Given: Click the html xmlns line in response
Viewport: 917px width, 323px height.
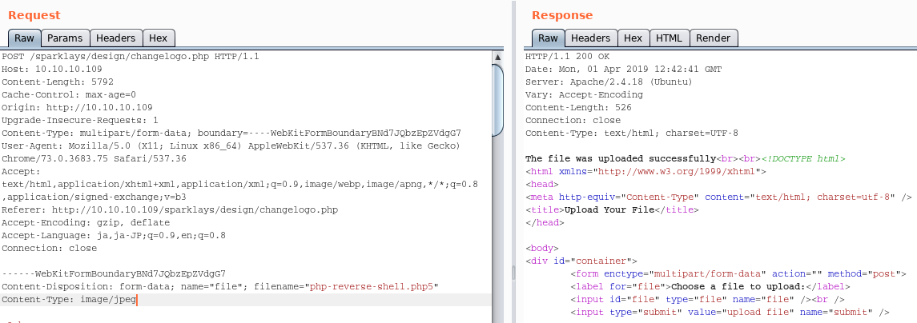Looking at the screenshot, I should tap(646, 172).
